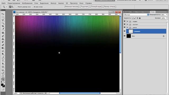Select the Crop tool

click(x=3, y=26)
